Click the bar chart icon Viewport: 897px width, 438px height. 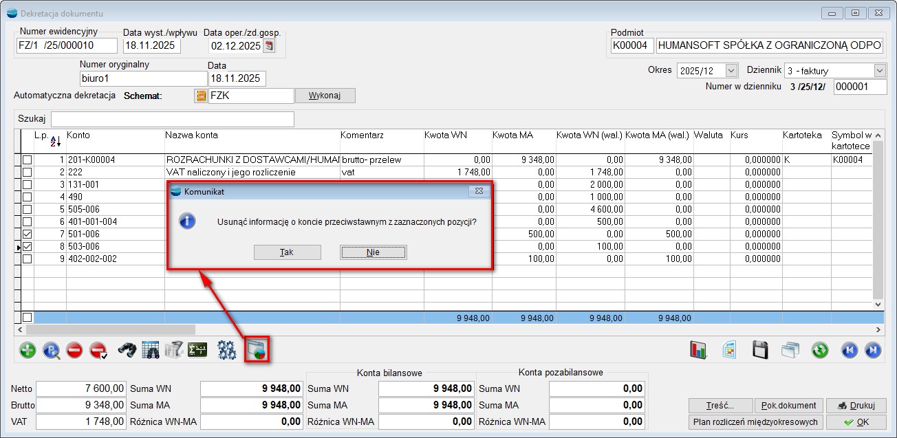point(698,350)
